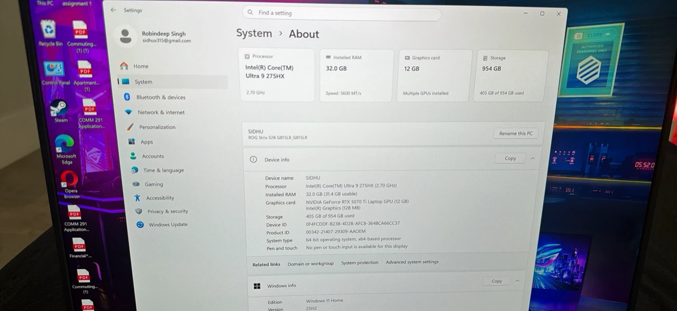Click the Bluetooth & devices icon
The height and width of the screenshot is (311, 677).
coord(127,97)
